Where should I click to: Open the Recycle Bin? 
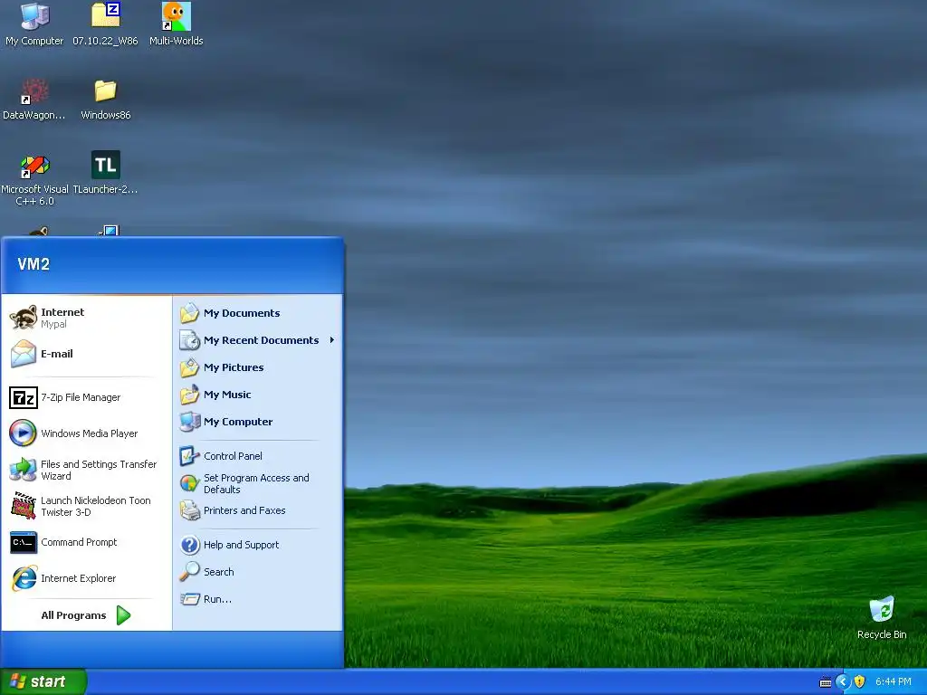(882, 617)
